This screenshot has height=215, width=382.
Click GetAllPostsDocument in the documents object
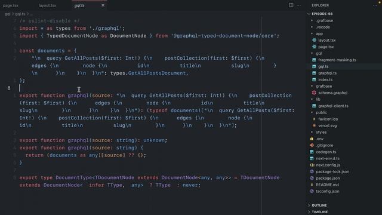158,73
